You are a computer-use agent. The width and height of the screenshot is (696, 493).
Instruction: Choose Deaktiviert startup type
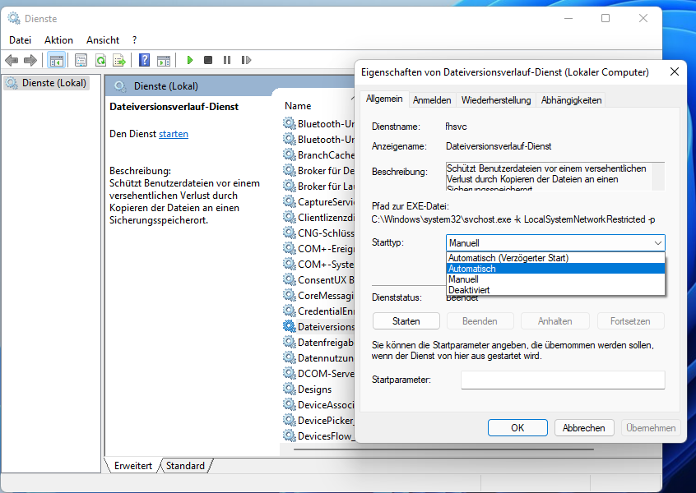point(555,290)
